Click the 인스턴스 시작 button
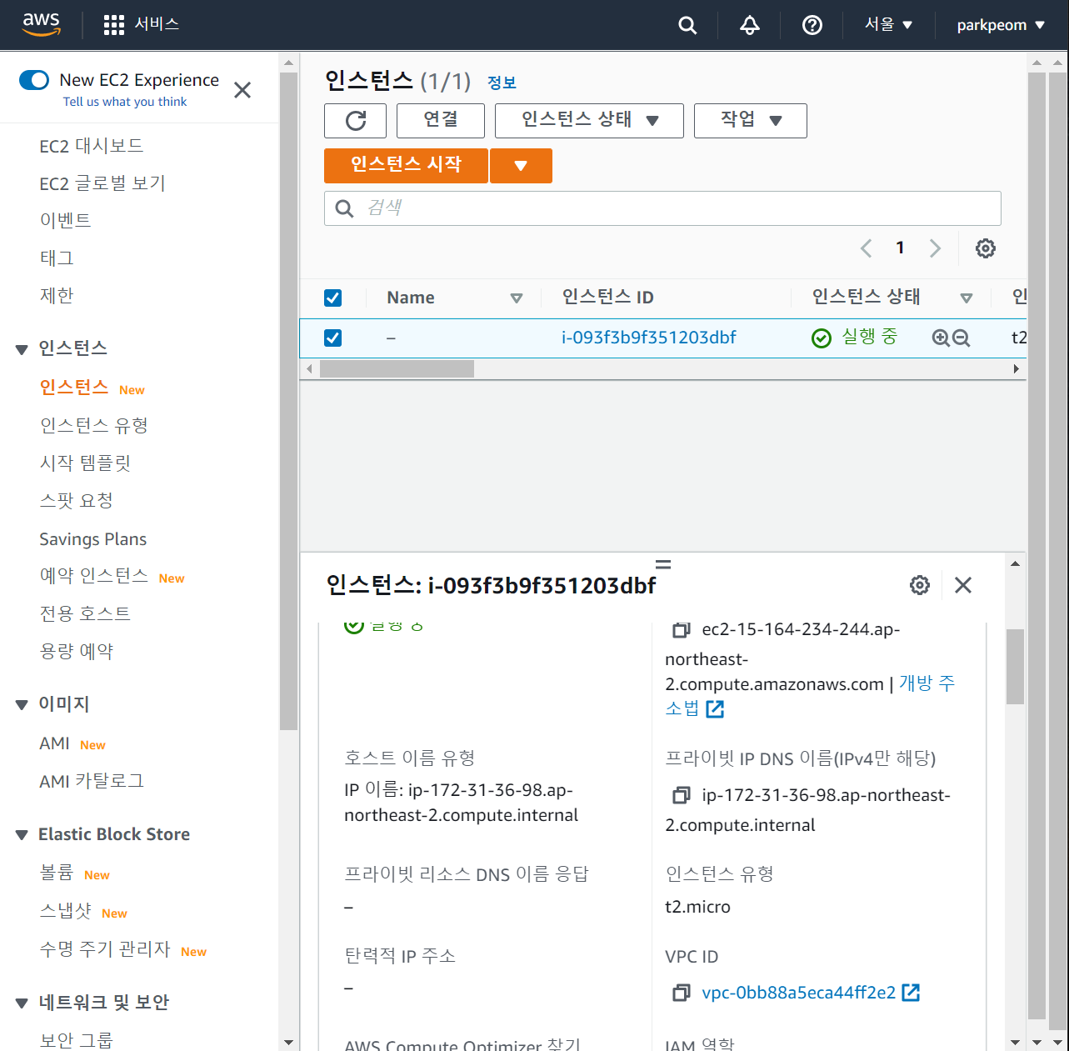1069x1051 pixels. [x=406, y=165]
